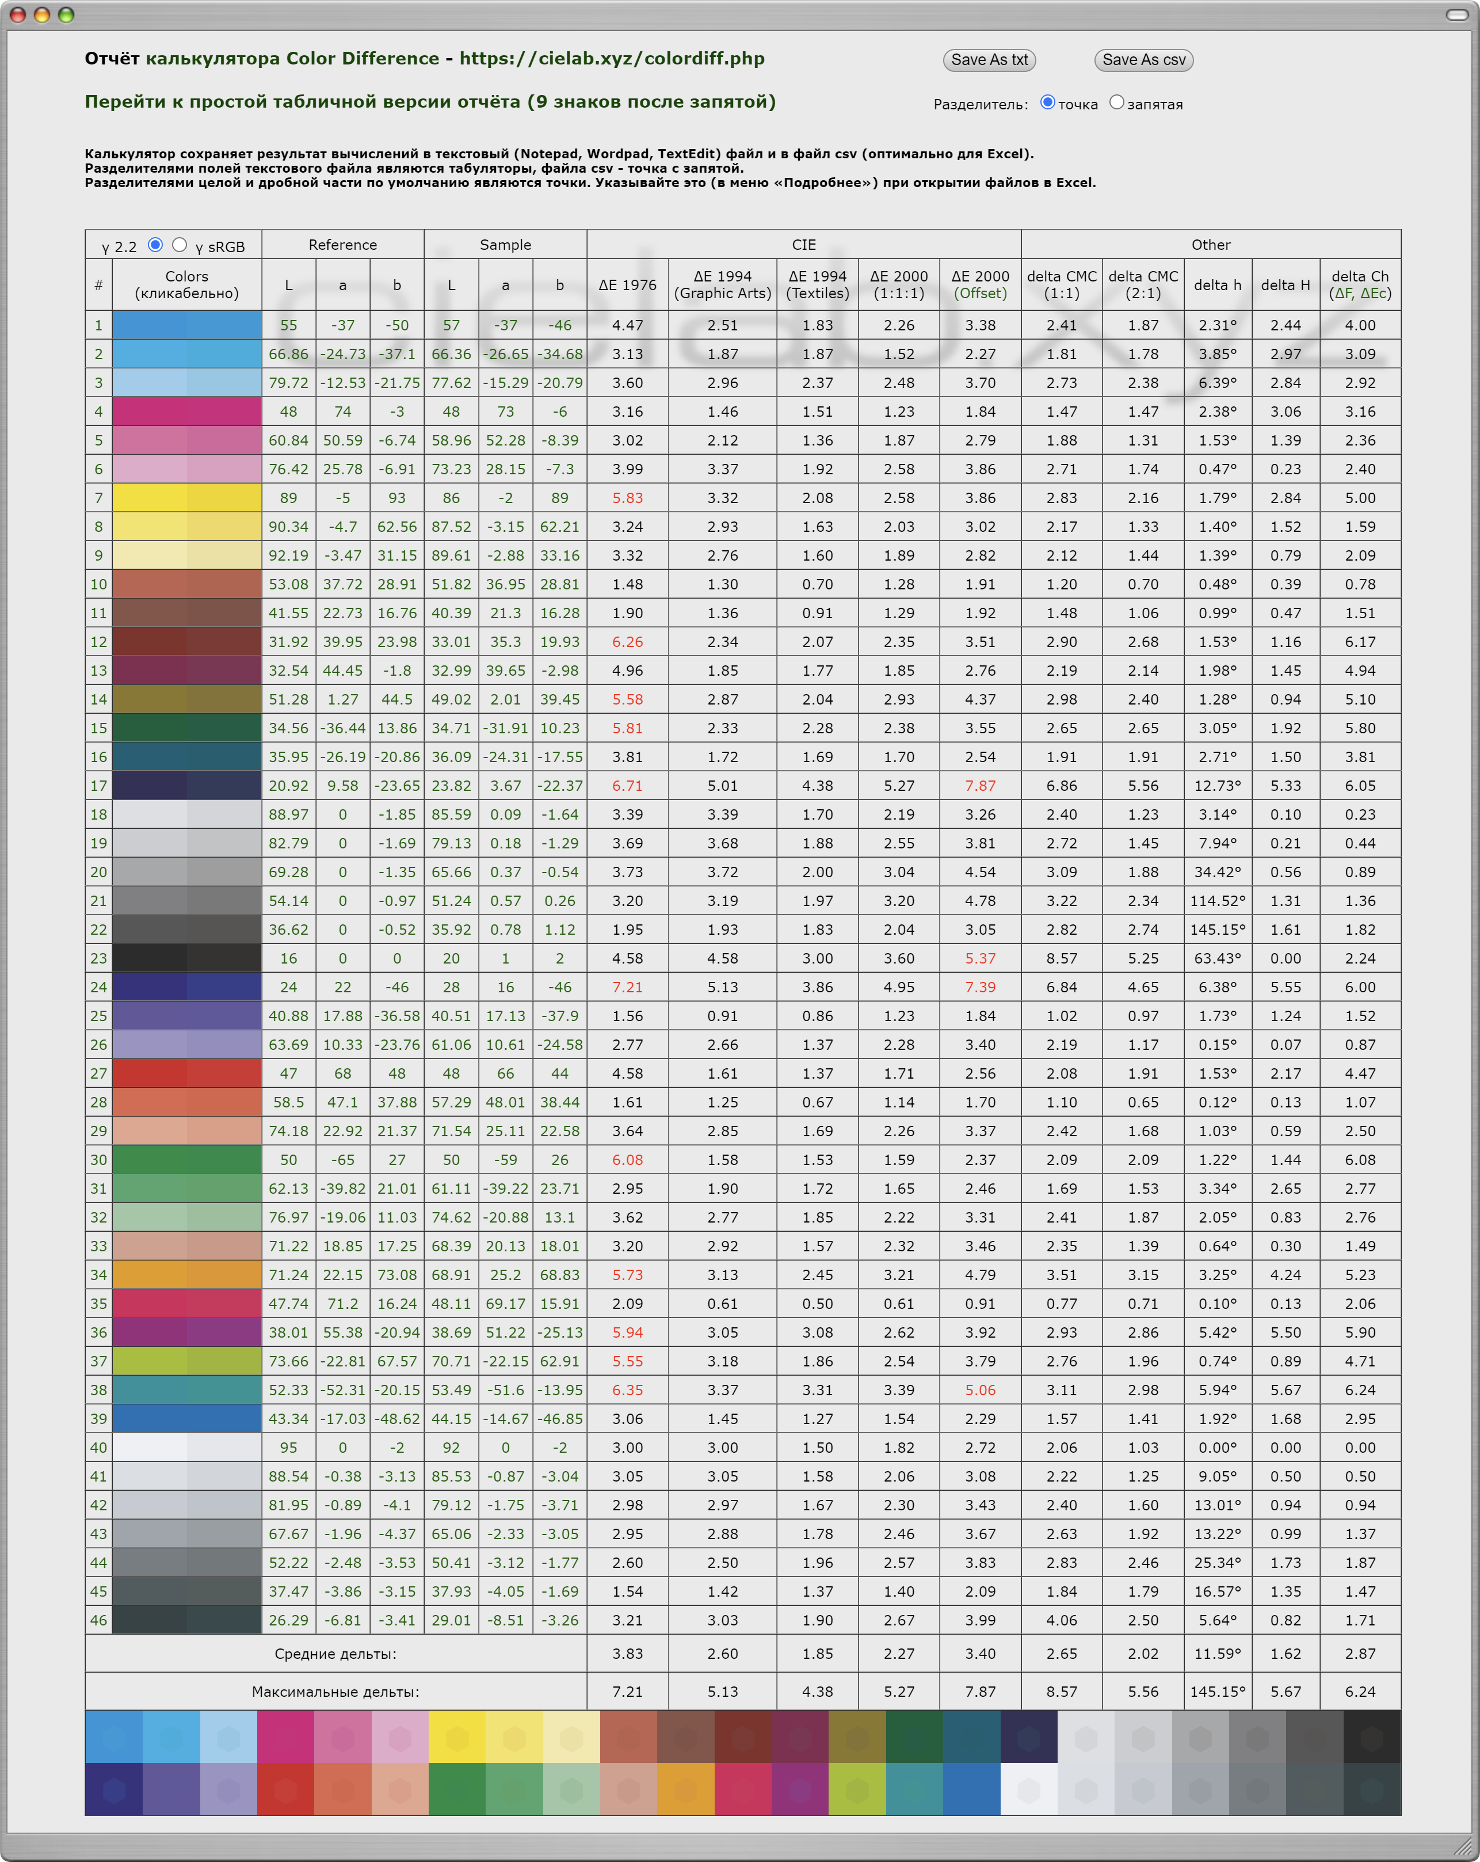The height and width of the screenshot is (1862, 1480).
Task: Select the запятая separator radio button
Action: pos(1116,102)
